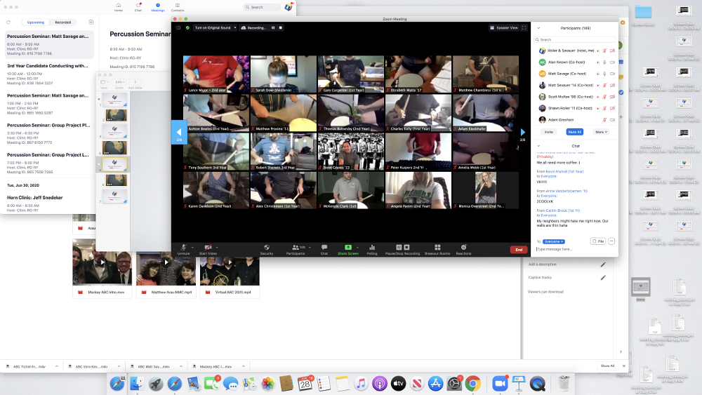Pause the recording in the bottom toolbar

coord(399,247)
